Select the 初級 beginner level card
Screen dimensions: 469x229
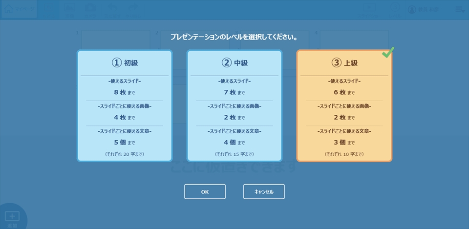[x=125, y=105]
